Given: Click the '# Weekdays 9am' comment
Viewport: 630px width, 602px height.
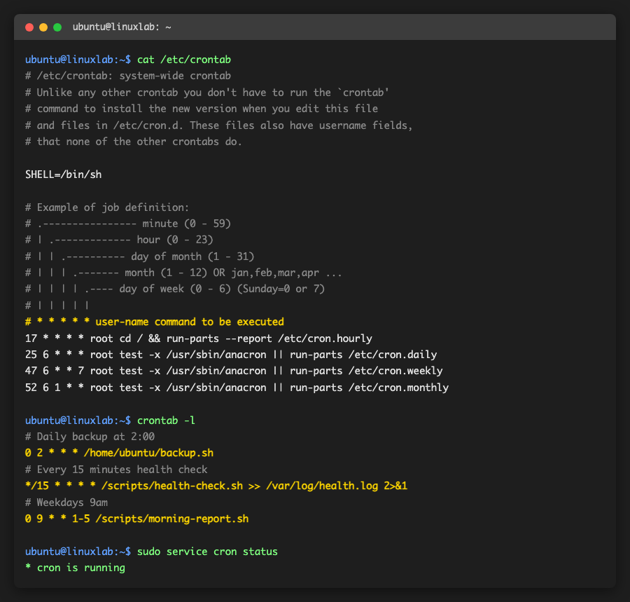Looking at the screenshot, I should click(x=66, y=502).
